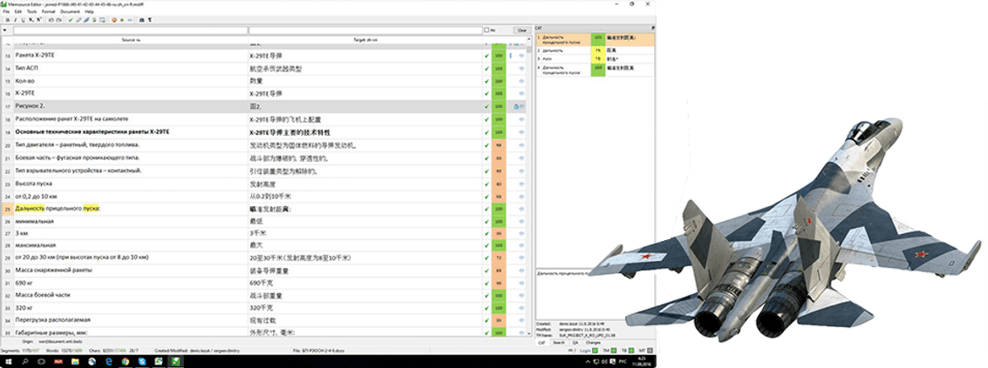
Task: Open the Help menu
Action: point(90,11)
